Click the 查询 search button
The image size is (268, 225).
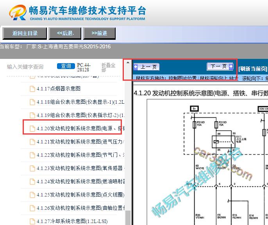(x=66, y=66)
